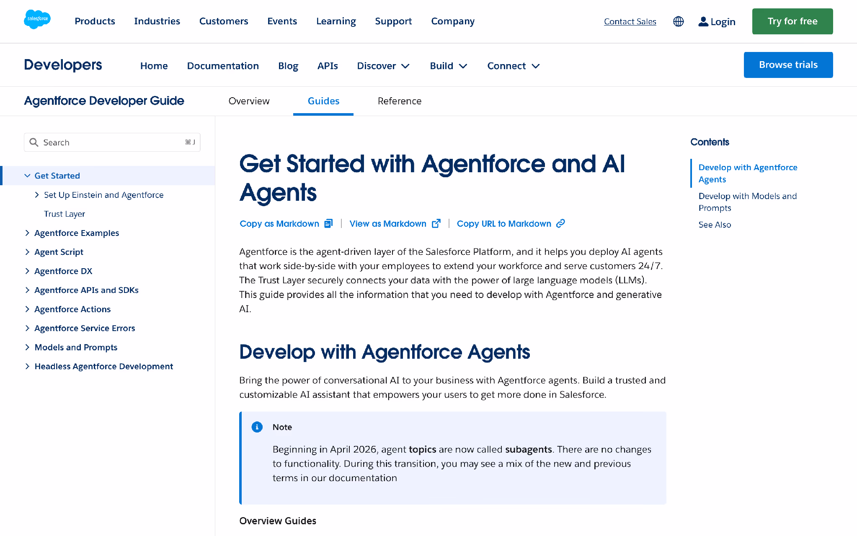
Task: Open Headless Agentforce Development sidebar item
Action: (x=103, y=366)
